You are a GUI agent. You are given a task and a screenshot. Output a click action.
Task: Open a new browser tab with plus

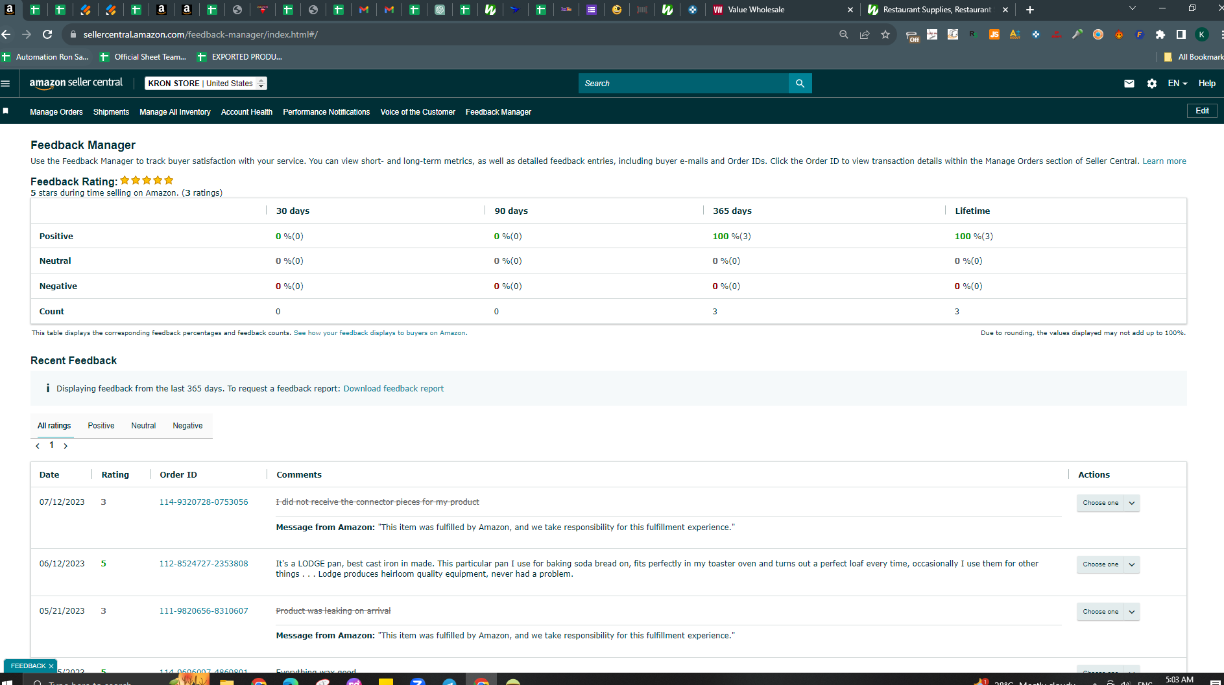(1030, 10)
